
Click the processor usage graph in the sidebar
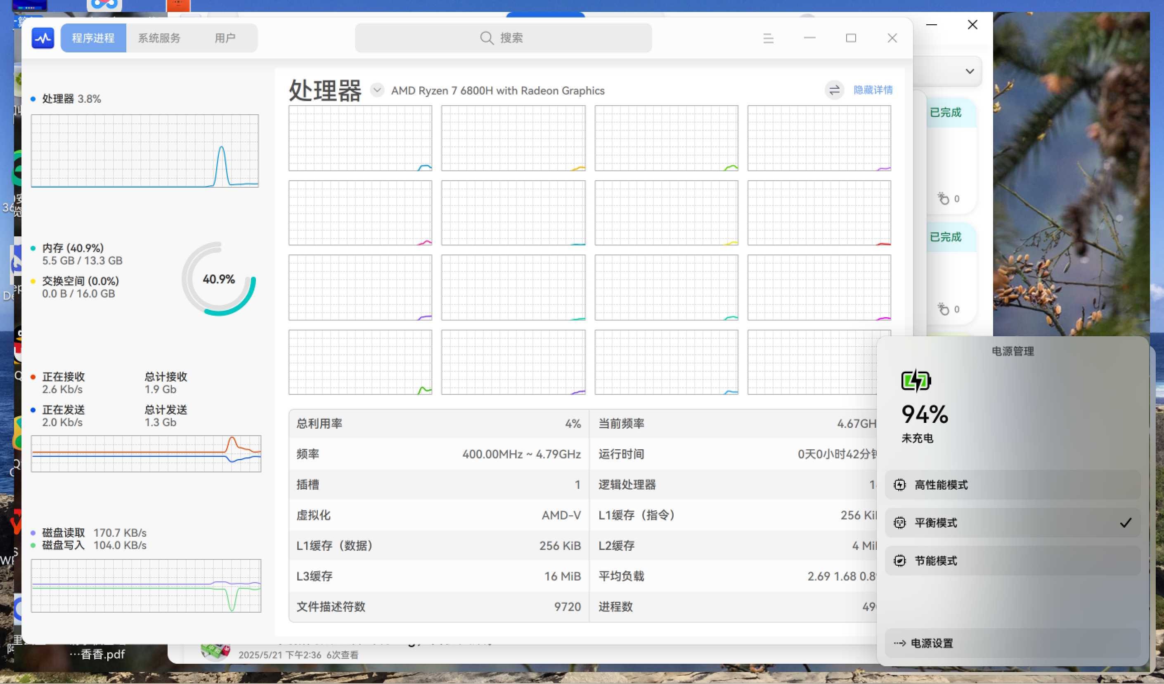(x=144, y=151)
